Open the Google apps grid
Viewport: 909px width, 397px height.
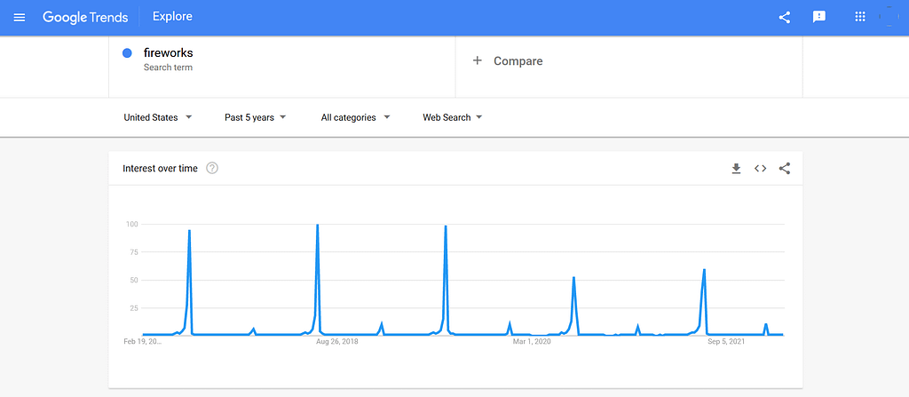(859, 17)
